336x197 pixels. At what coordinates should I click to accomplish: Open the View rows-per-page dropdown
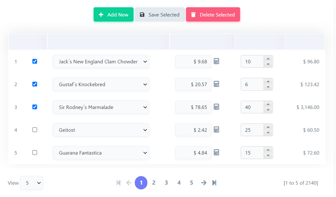(x=31, y=183)
